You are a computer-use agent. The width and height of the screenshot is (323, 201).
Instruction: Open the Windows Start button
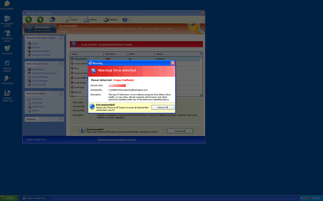pyautogui.click(x=9, y=198)
